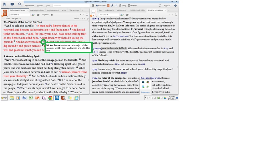This screenshot has height=154, width=274.
Task: Open the Guides menu
Action: [x=40, y=6]
